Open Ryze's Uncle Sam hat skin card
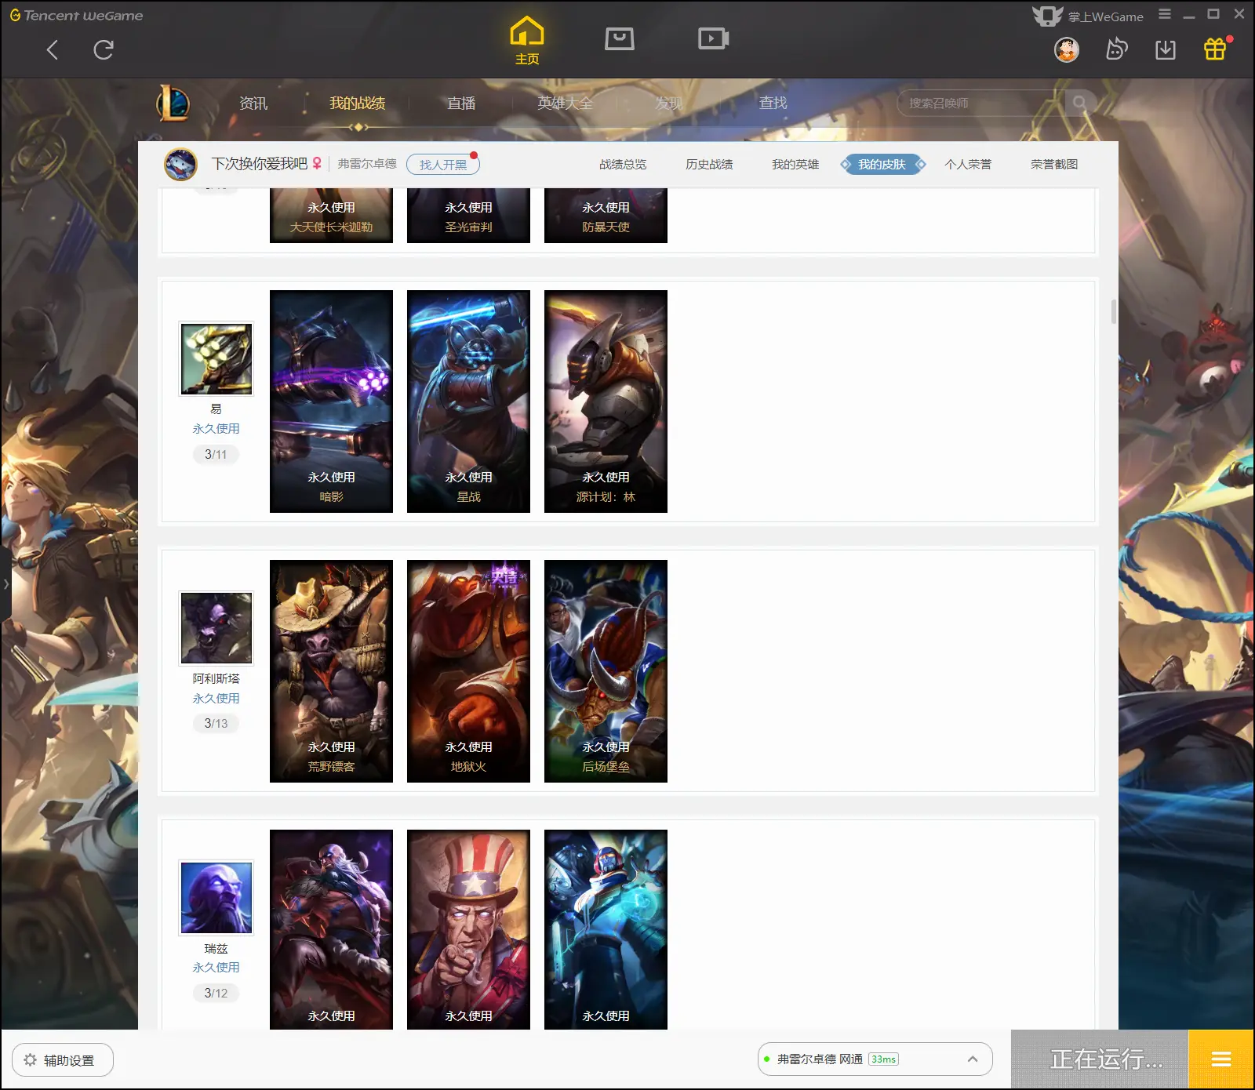1255x1090 pixels. [468, 929]
